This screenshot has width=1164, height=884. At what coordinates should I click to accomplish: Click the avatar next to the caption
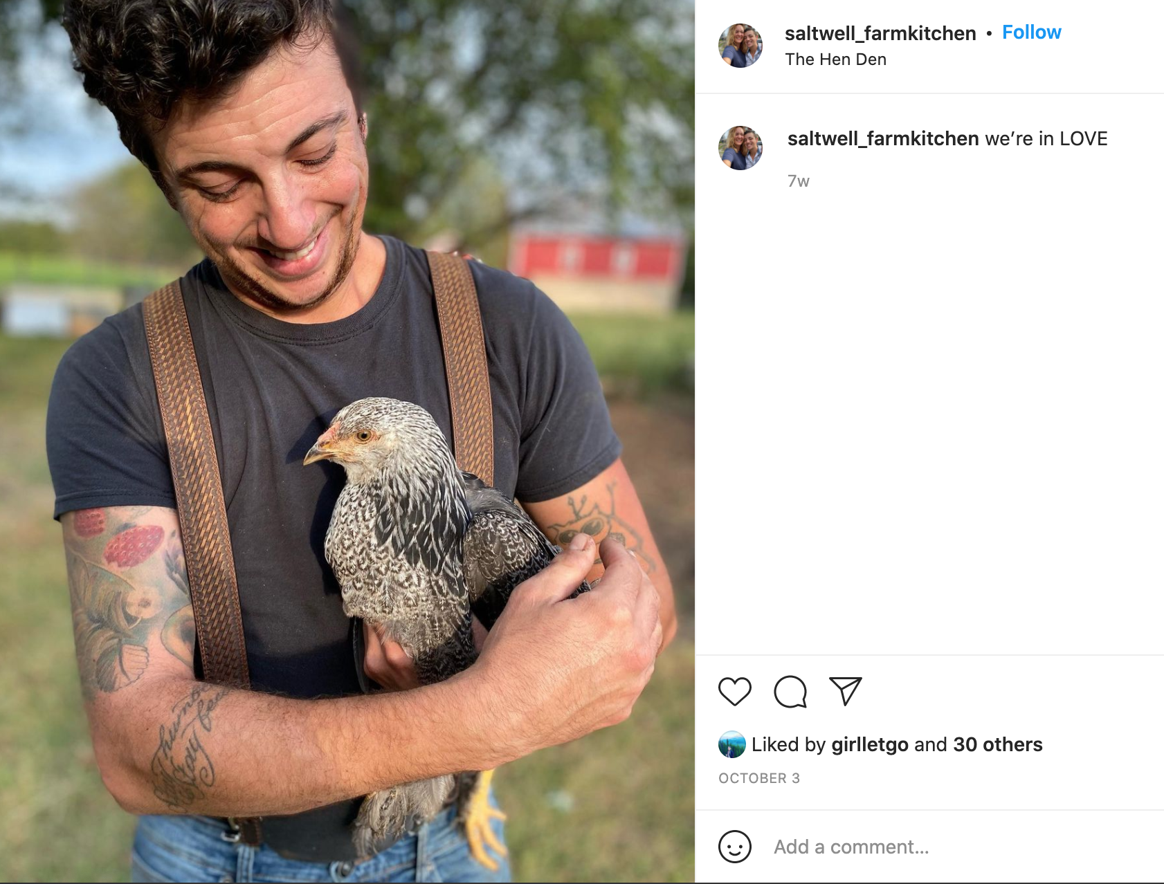pyautogui.click(x=740, y=148)
